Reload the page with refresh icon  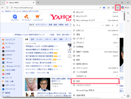pyautogui.click(x=7, y=8)
